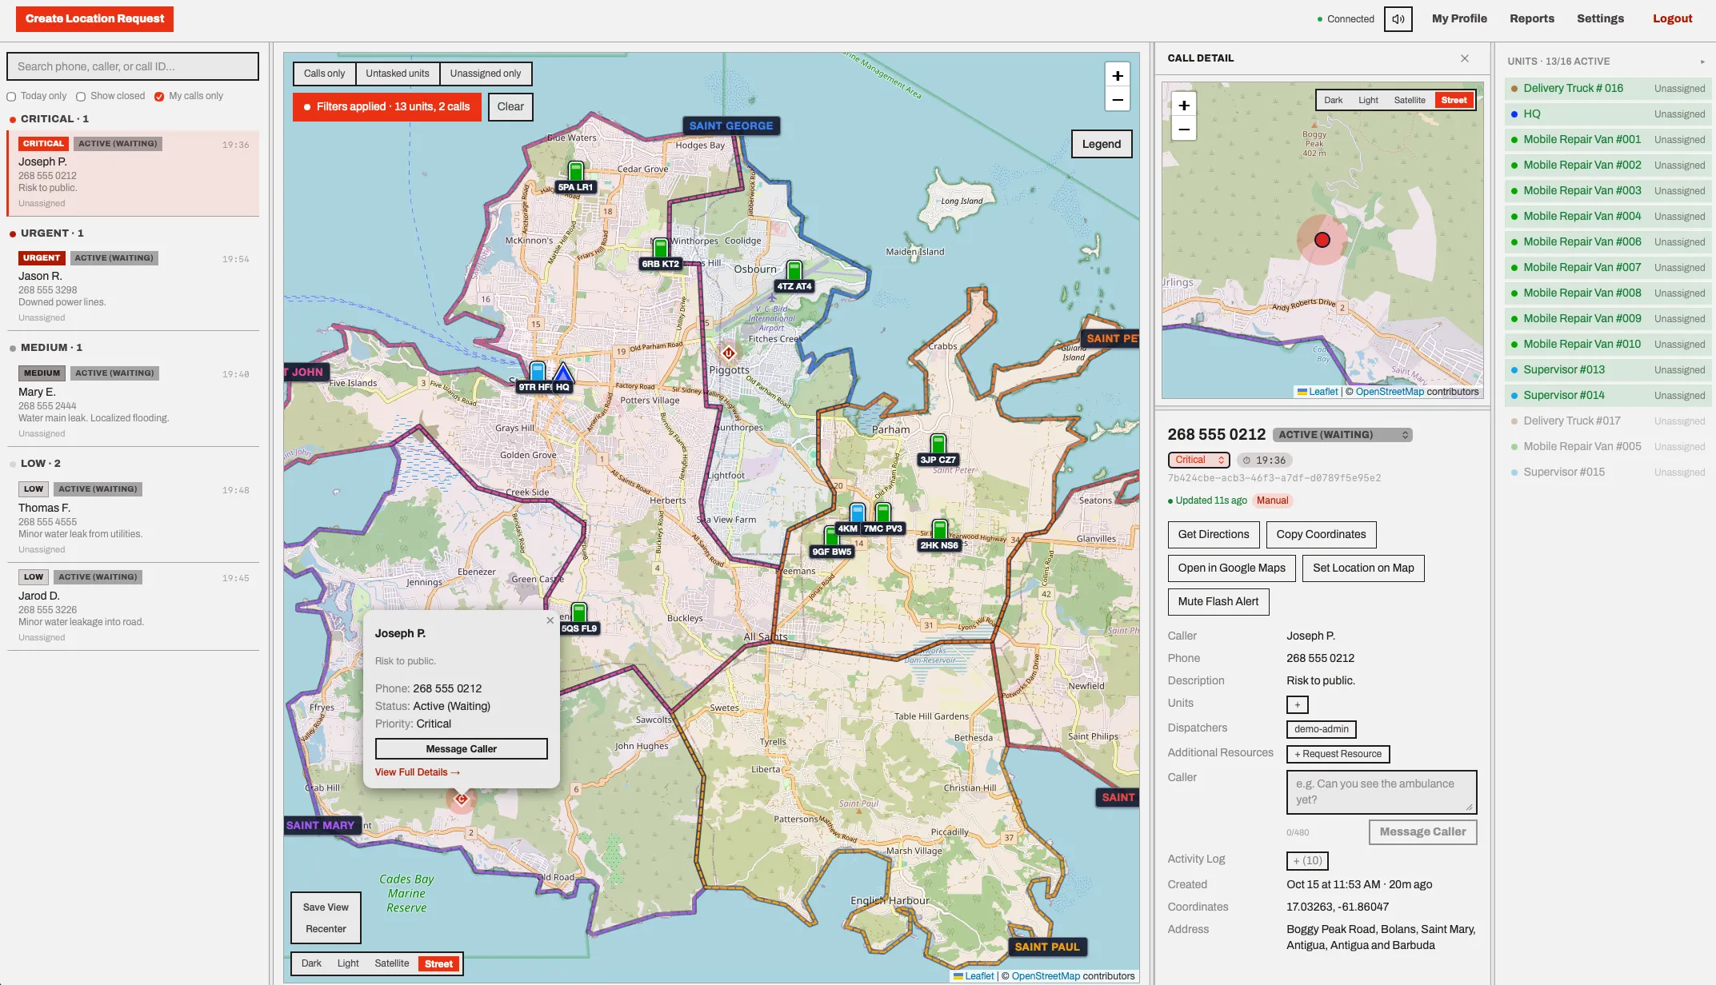Add a unit with the plus button

(1298, 705)
